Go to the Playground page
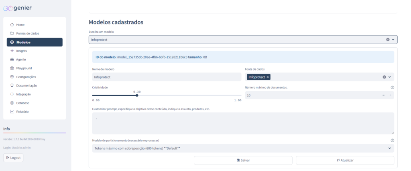Screen dimensions: 411x171 (24, 68)
